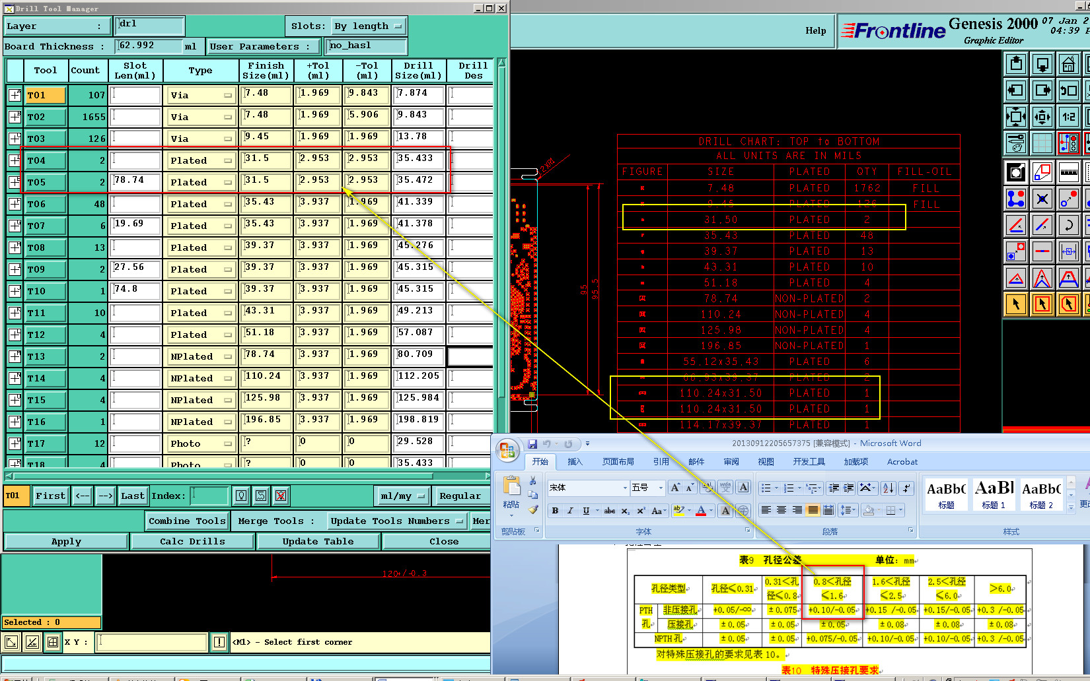
Task: Expand tool T05 row with plus button
Action: [x=15, y=182]
